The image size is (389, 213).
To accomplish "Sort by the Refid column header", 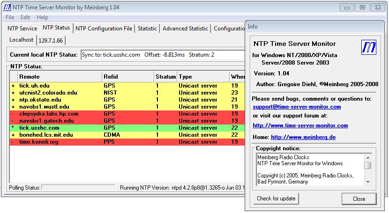I will coord(128,76).
